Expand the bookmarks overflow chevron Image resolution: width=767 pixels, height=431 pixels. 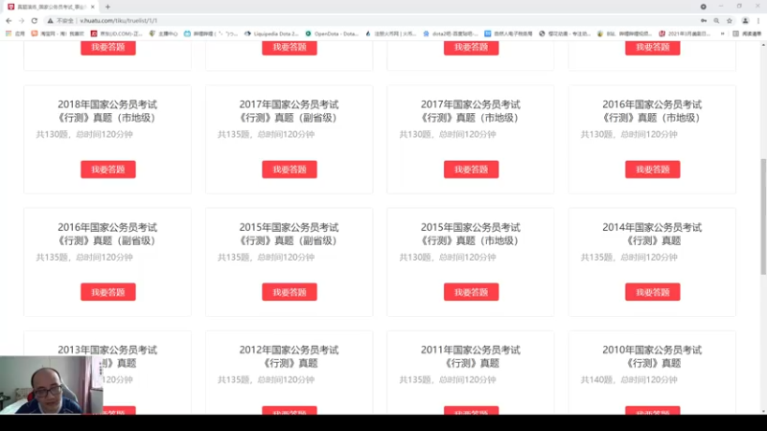coord(723,34)
